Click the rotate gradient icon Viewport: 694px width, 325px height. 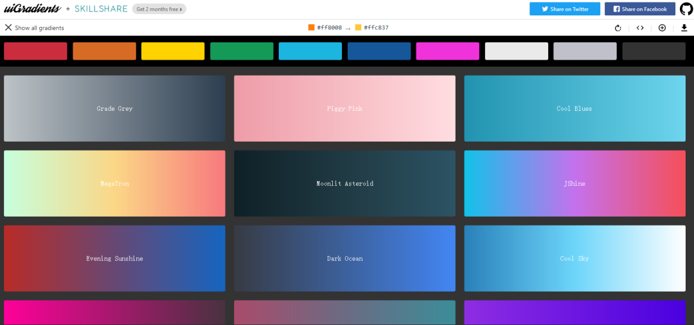tap(618, 28)
